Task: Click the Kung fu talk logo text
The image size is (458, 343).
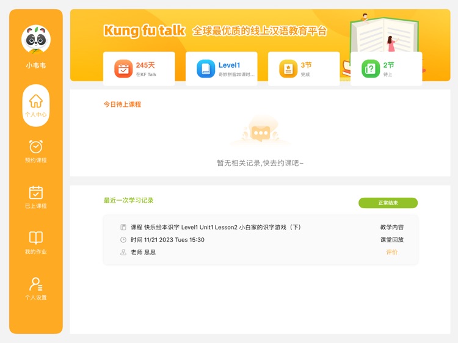Action: 145,31
